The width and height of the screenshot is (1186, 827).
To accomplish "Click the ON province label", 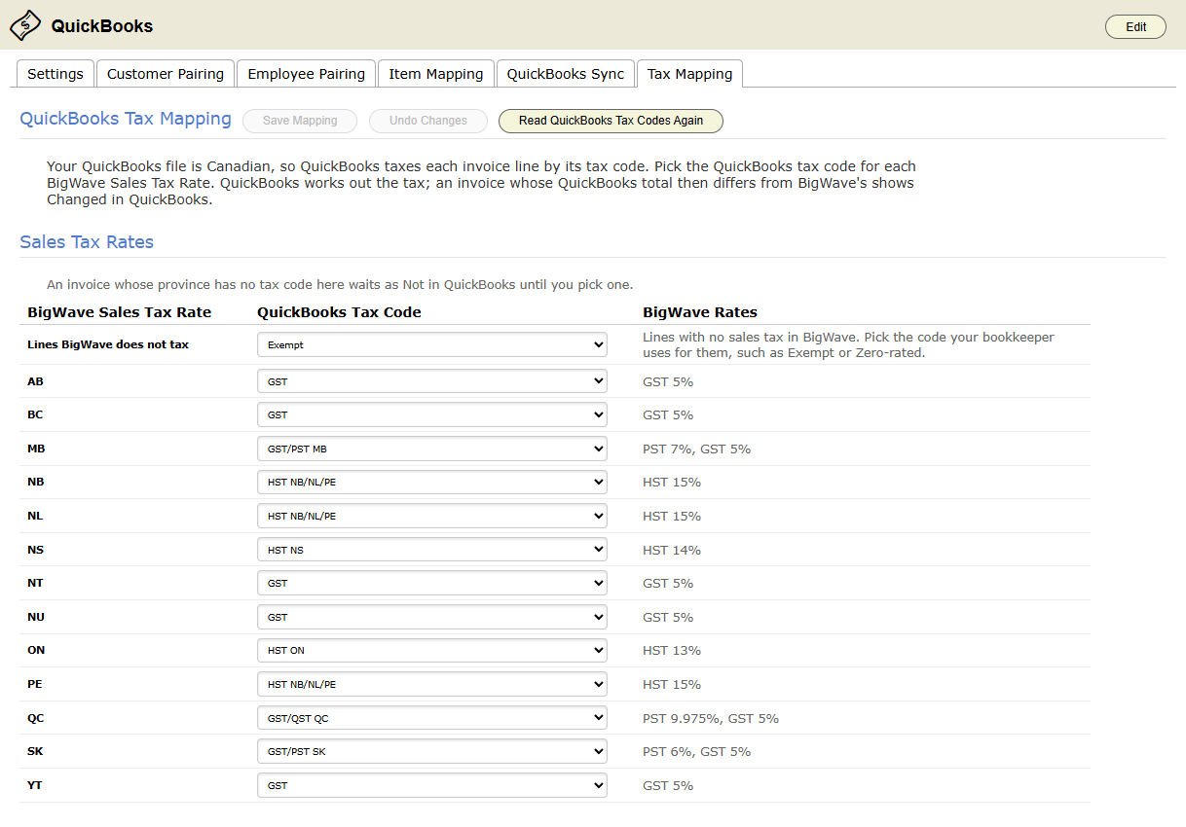I will point(36,650).
